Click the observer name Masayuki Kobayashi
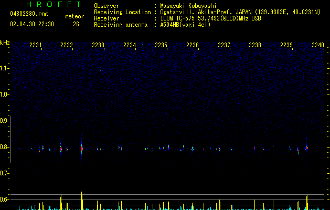 tap(188, 6)
